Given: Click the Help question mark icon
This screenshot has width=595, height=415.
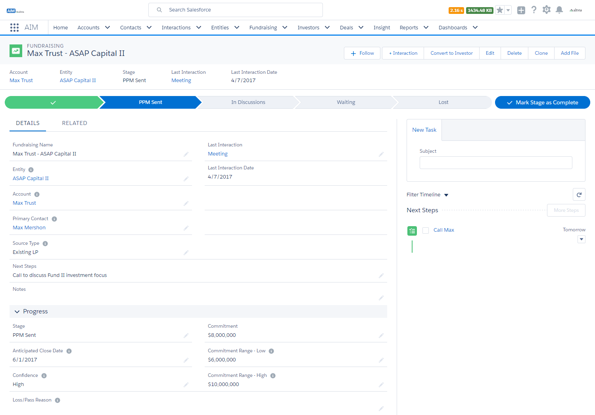Looking at the screenshot, I should 534,10.
